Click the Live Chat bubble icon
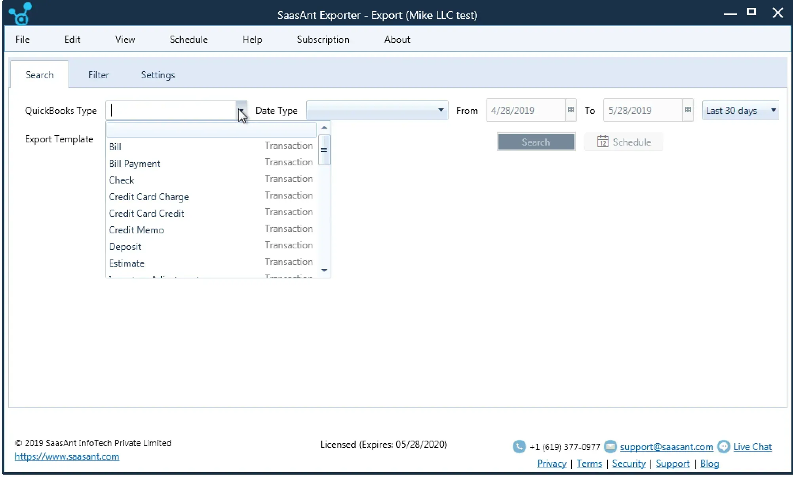Screen dimensions: 793x477 click(x=723, y=447)
